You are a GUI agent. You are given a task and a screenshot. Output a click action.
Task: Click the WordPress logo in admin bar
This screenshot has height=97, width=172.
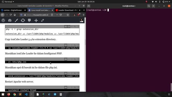(x=3, y=20)
